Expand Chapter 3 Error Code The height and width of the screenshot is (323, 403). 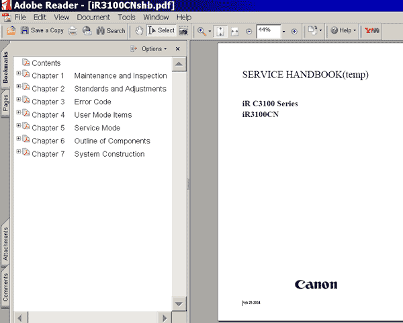(19, 99)
